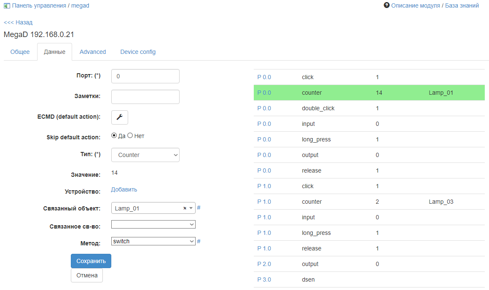This screenshot has height=290, width=489.
Task: Click the control panel icon at top left
Action: pos(7,6)
